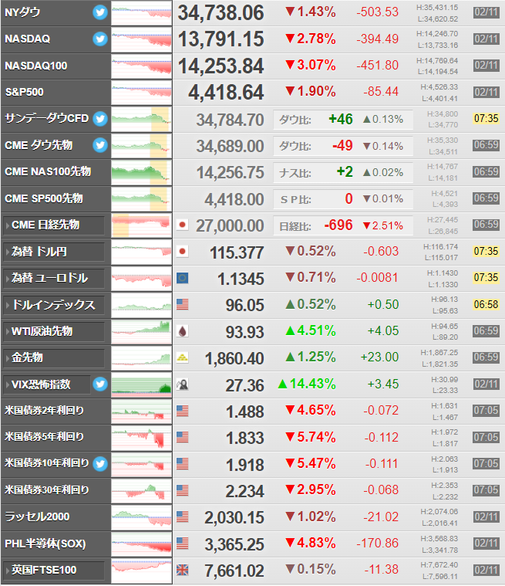Open the WTI原油先物 mini chart
Screen dimensions: 505x586
(141, 331)
